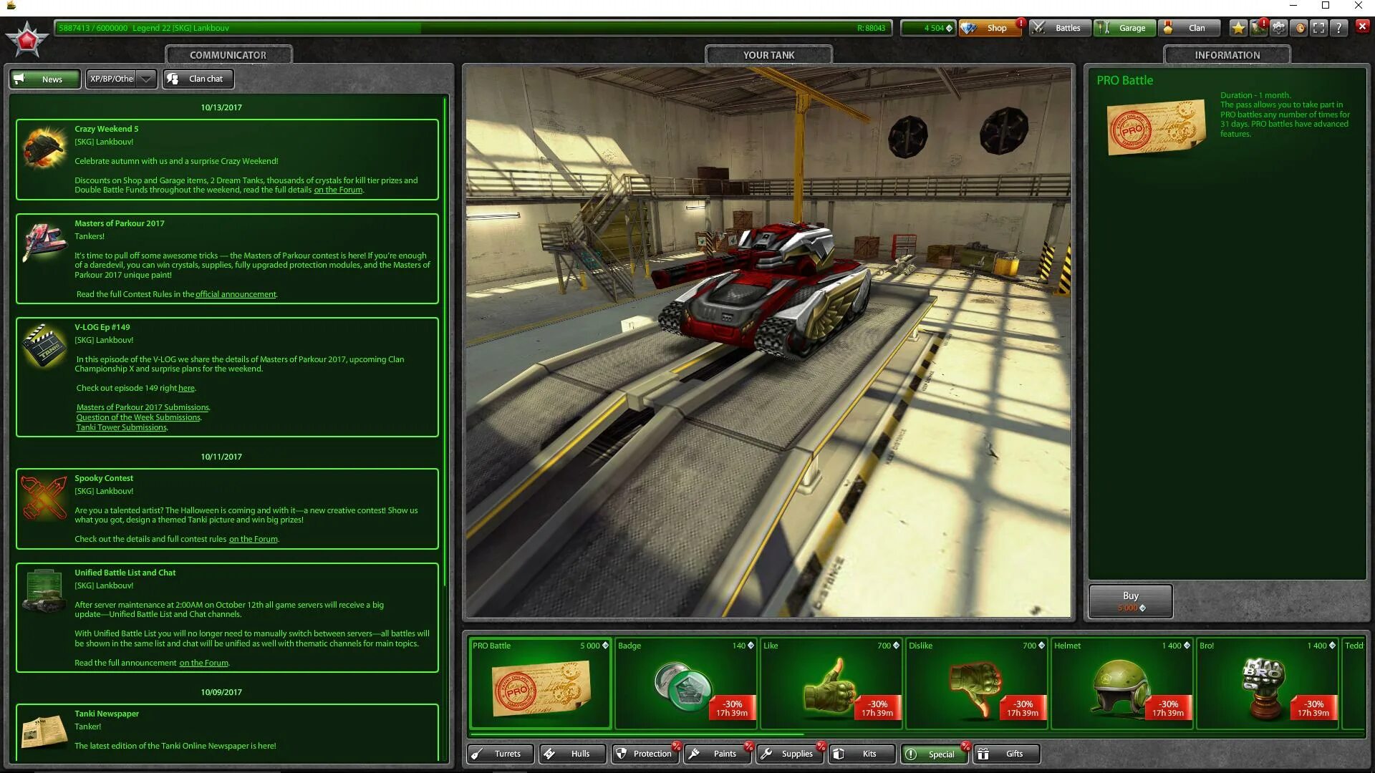
Task: Click the -30% discount badge on Bro!
Action: [x=1313, y=708]
